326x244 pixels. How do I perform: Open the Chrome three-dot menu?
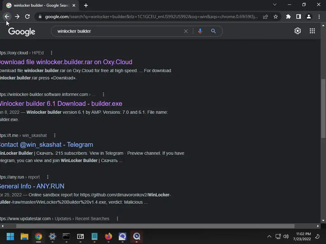click(319, 17)
